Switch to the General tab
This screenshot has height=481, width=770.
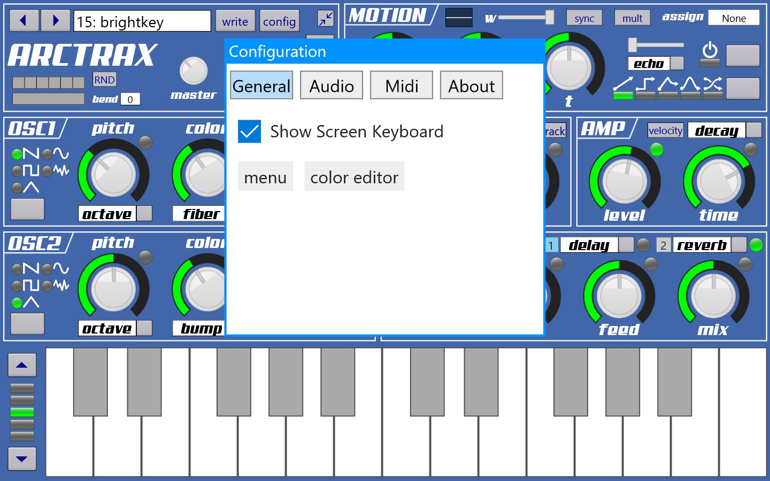tap(261, 86)
